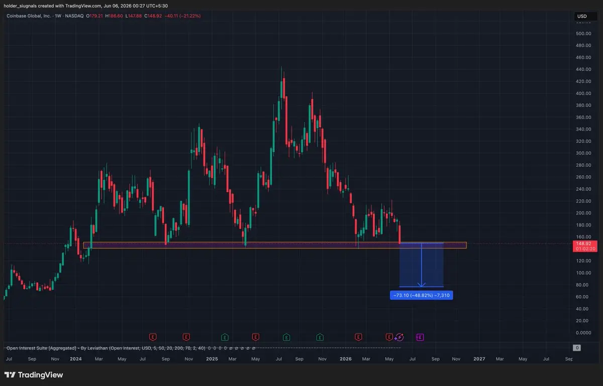Click the change value −40.11 (−21.22%)
Viewport: 603px width, 386px height.
pyautogui.click(x=182, y=16)
